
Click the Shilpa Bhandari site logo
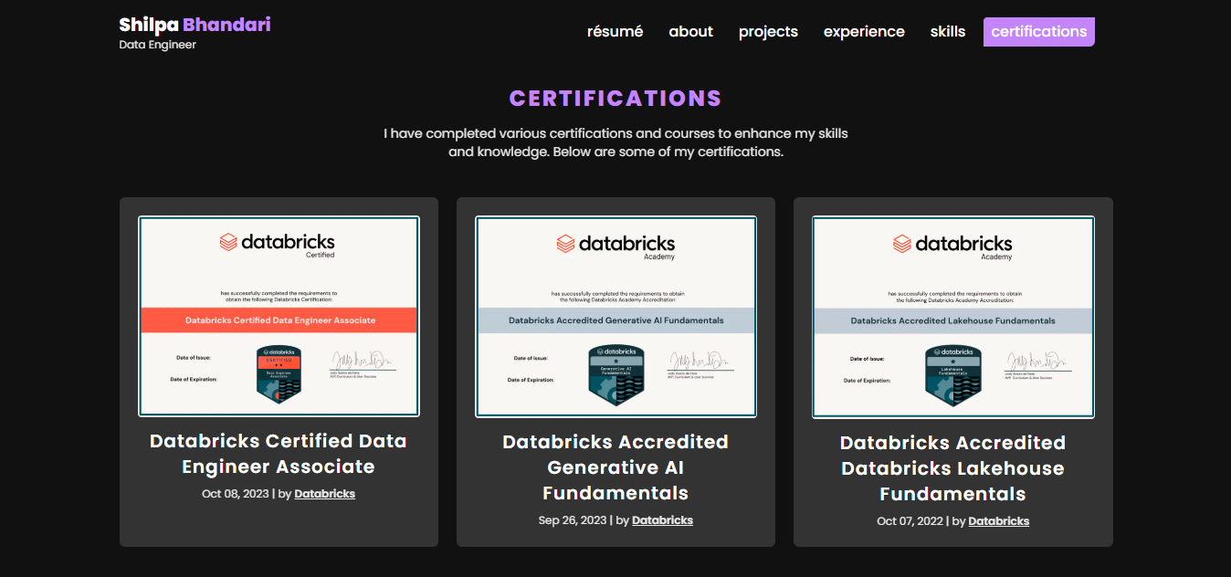pyautogui.click(x=195, y=25)
